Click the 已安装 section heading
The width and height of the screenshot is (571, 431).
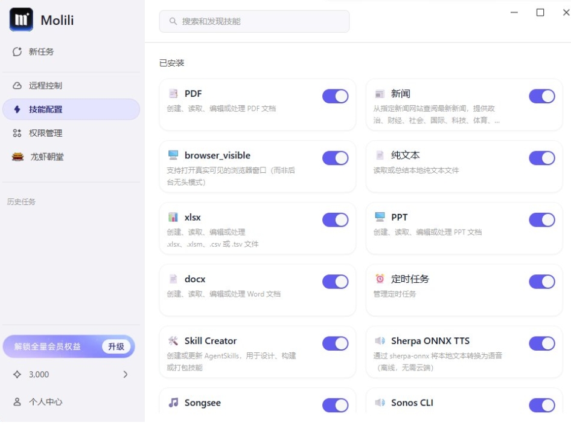pyautogui.click(x=171, y=63)
